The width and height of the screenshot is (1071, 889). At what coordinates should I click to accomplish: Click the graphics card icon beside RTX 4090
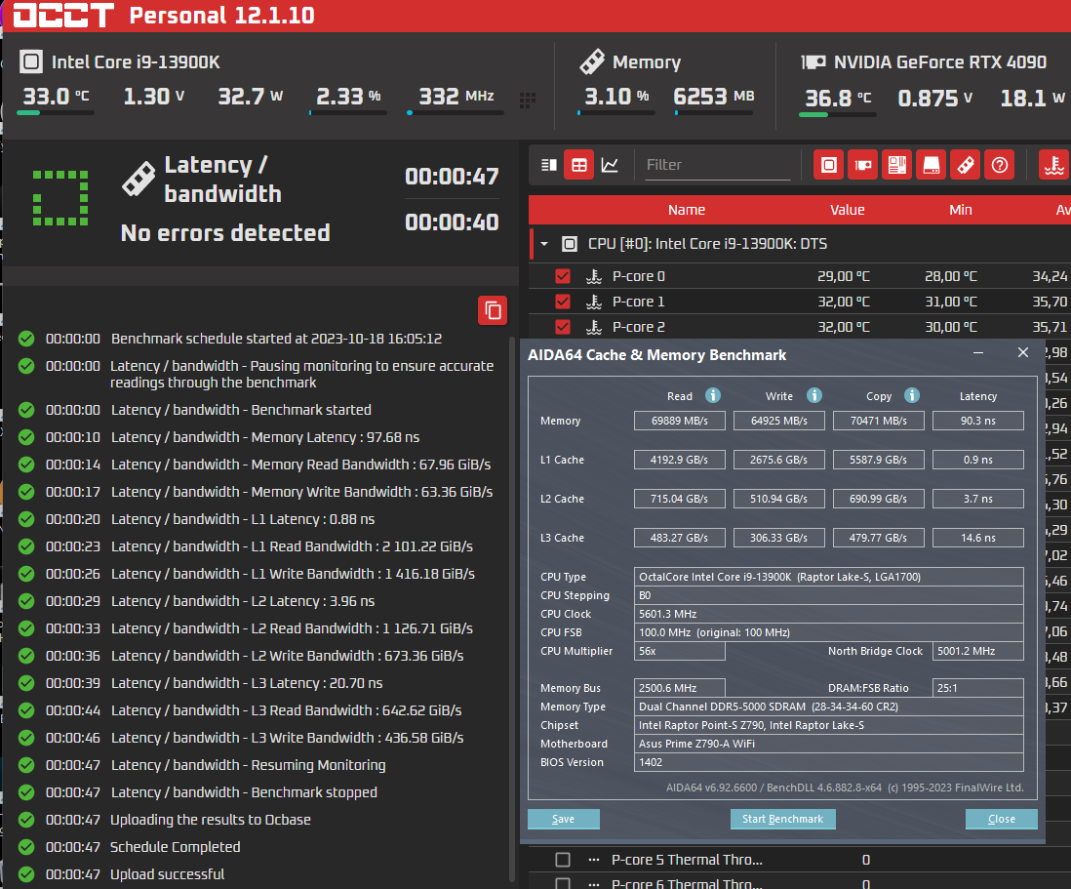click(x=813, y=62)
